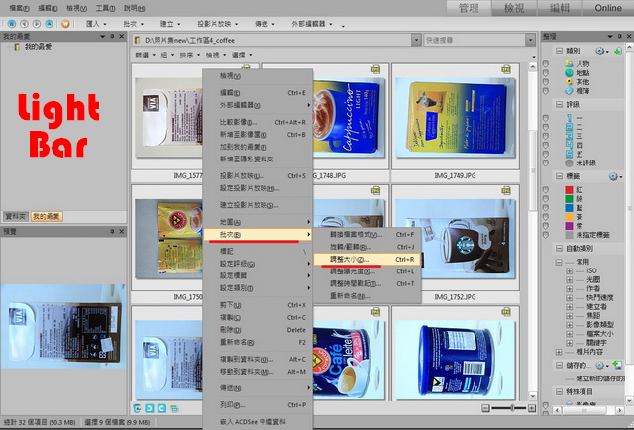Image resolution: width=634 pixels, height=430 pixels.
Task: Click the 外部編輯器 toolbar button
Action: (299, 21)
